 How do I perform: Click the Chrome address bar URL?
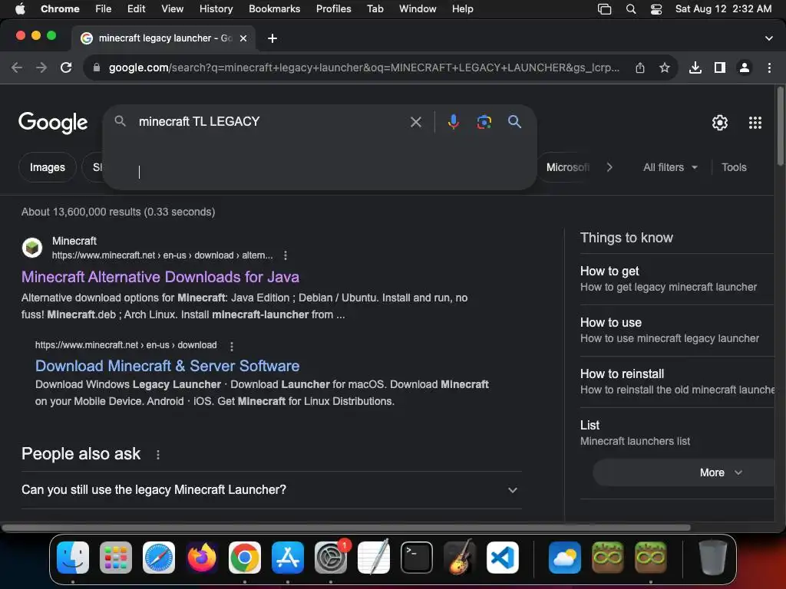pyautogui.click(x=364, y=67)
